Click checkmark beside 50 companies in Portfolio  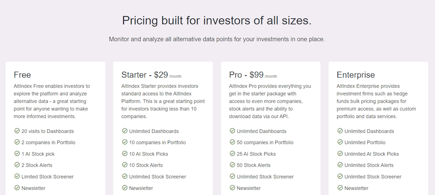(232, 142)
